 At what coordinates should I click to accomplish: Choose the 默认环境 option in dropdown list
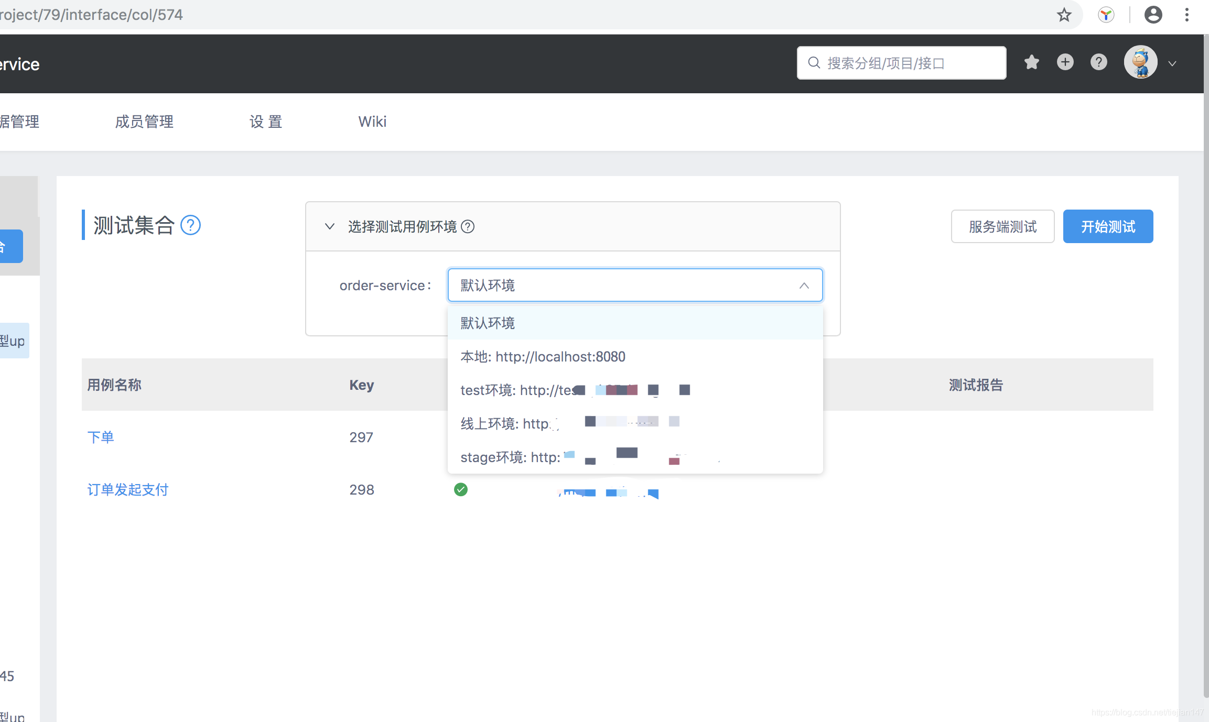(x=488, y=323)
